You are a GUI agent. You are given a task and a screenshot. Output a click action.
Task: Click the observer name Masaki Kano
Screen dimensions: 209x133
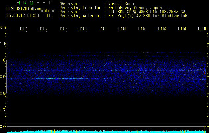(x=121, y=4)
